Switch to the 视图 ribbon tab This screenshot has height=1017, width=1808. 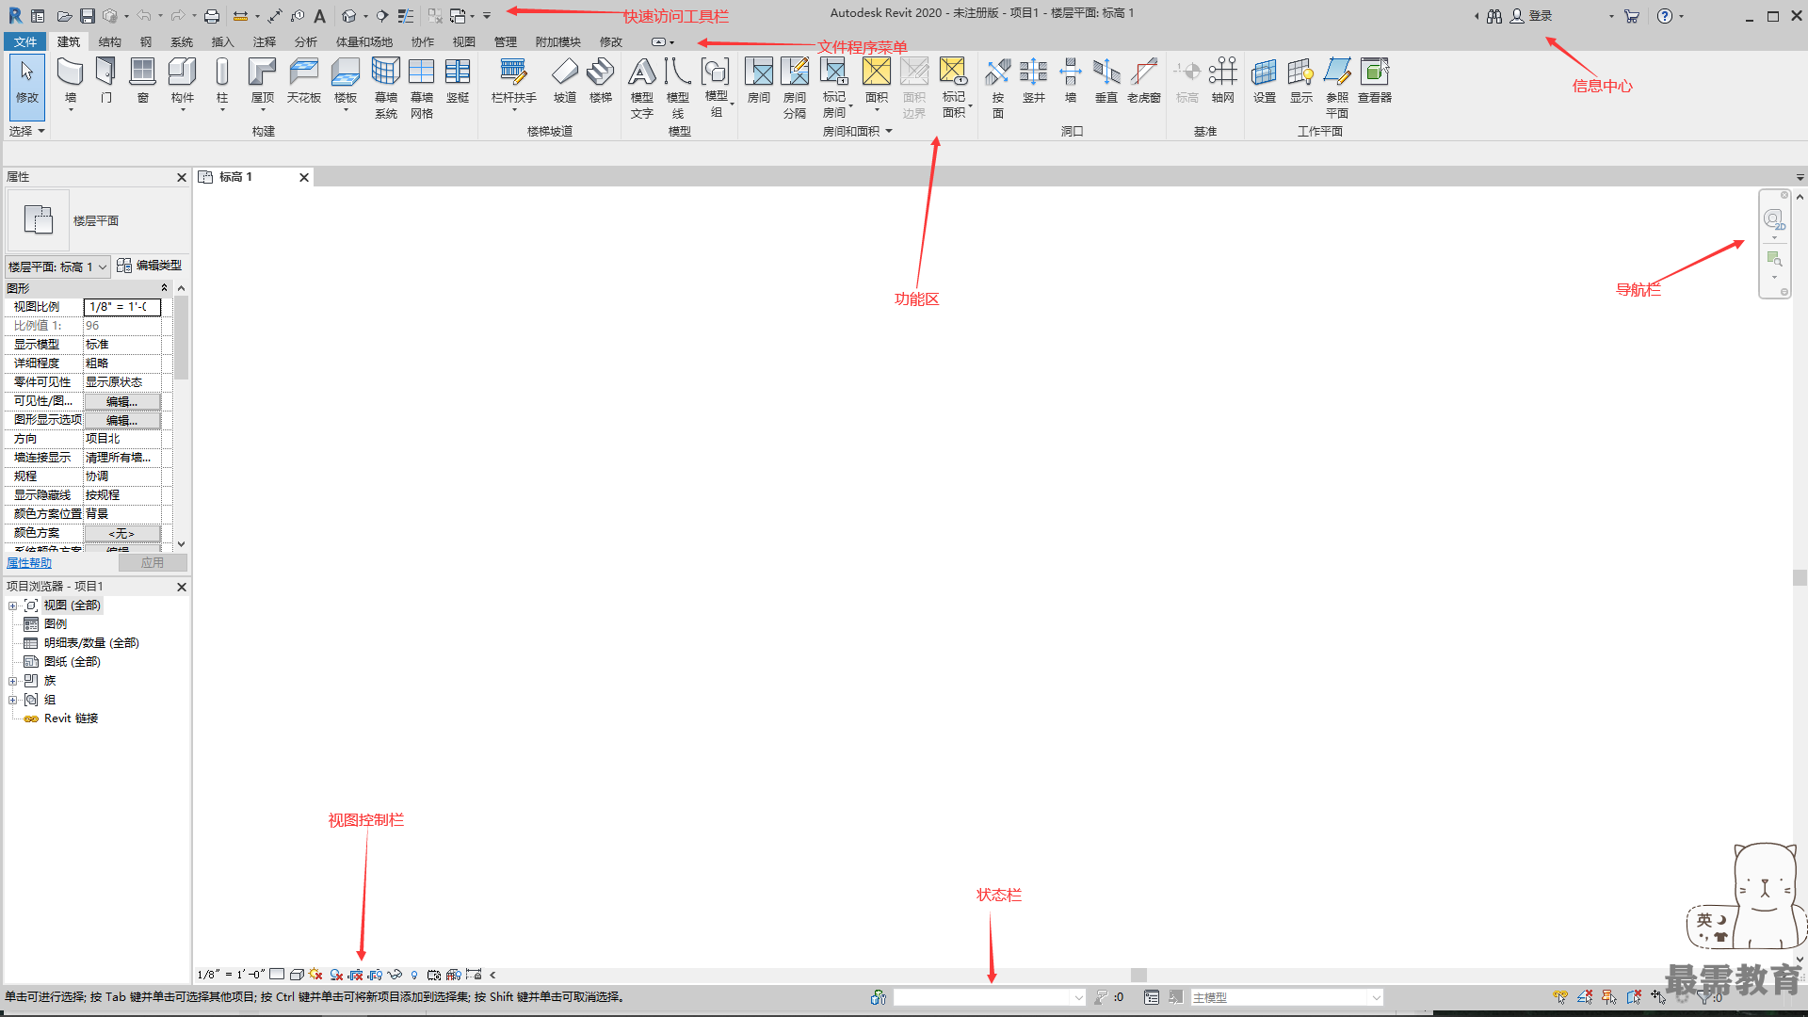(464, 41)
